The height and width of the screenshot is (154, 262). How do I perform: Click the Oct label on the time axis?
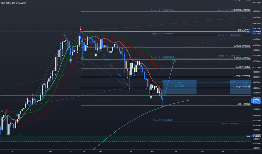(101, 152)
